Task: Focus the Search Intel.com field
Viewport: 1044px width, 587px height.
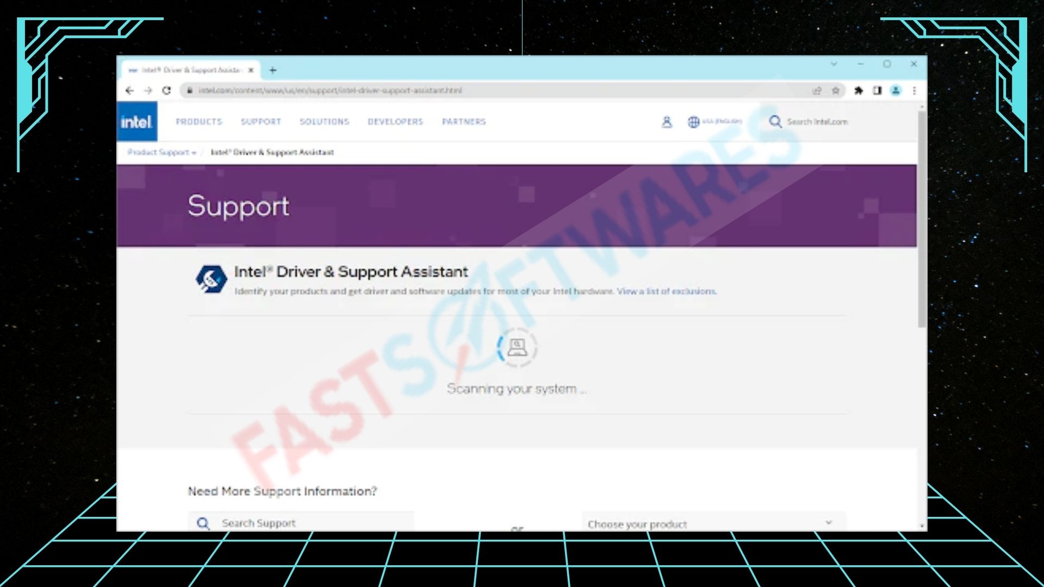Action: (817, 122)
